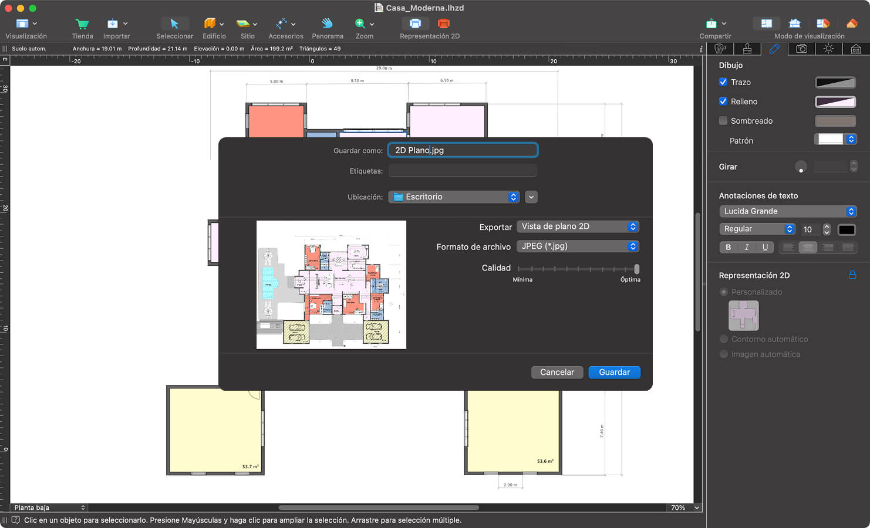Select Imagen automática radio option
Viewport: 870px width, 528px height.
(724, 354)
